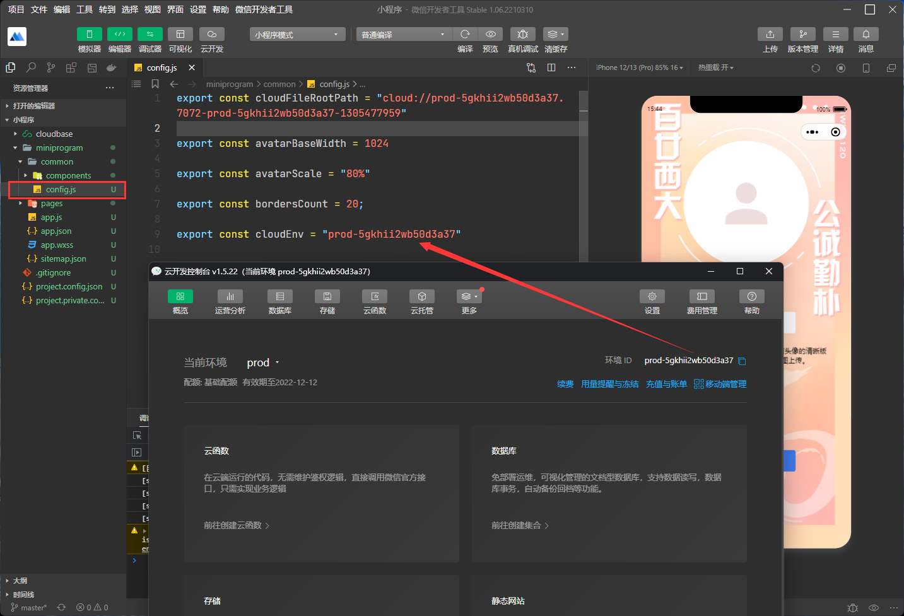Expand the 打开的编辑器 section
904x616 pixels.
pos(63,106)
